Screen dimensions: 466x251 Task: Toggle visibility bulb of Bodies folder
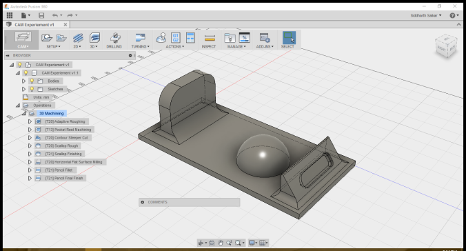[x=32, y=81]
